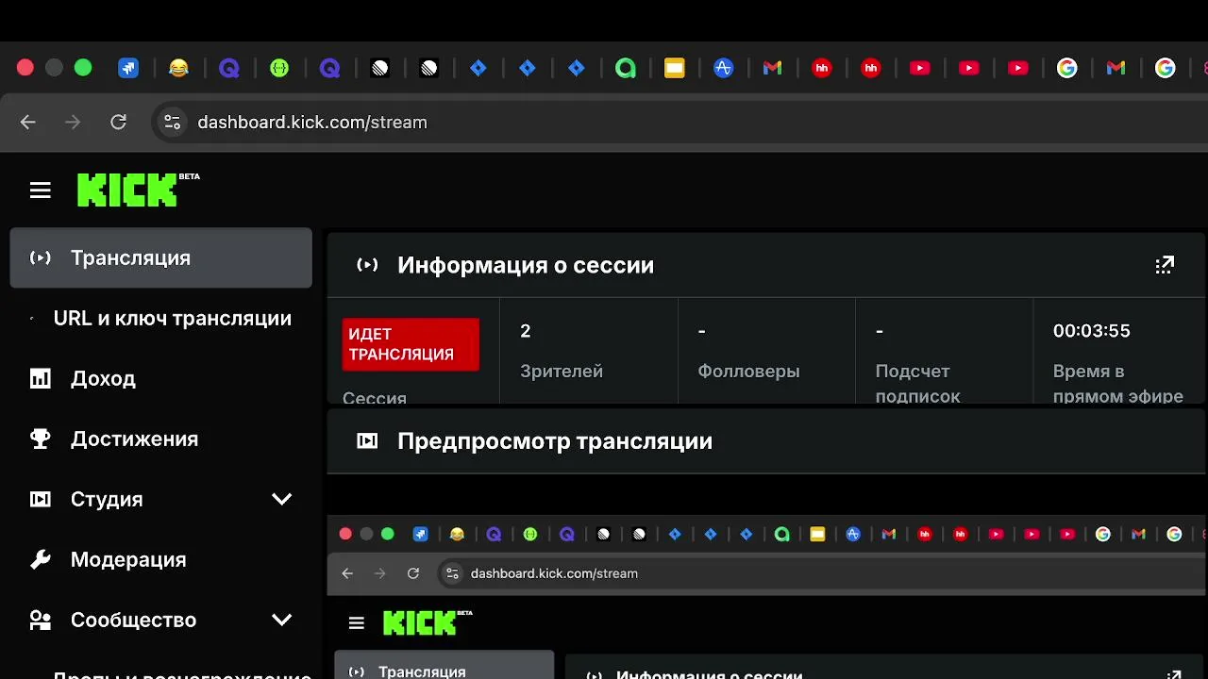The width and height of the screenshot is (1208, 679).
Task: Expand the Студия section chevron
Action: [282, 499]
